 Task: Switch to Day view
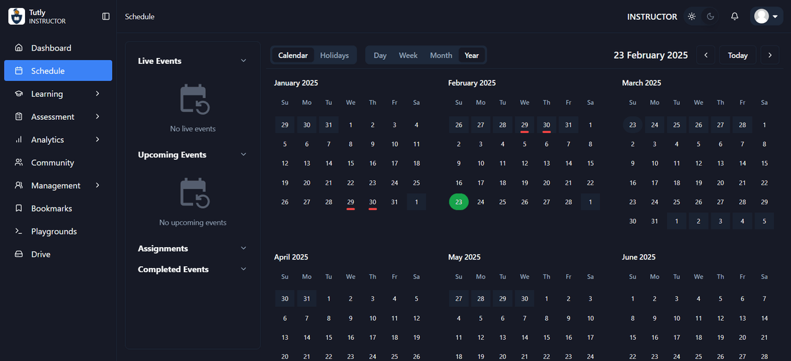coord(380,55)
